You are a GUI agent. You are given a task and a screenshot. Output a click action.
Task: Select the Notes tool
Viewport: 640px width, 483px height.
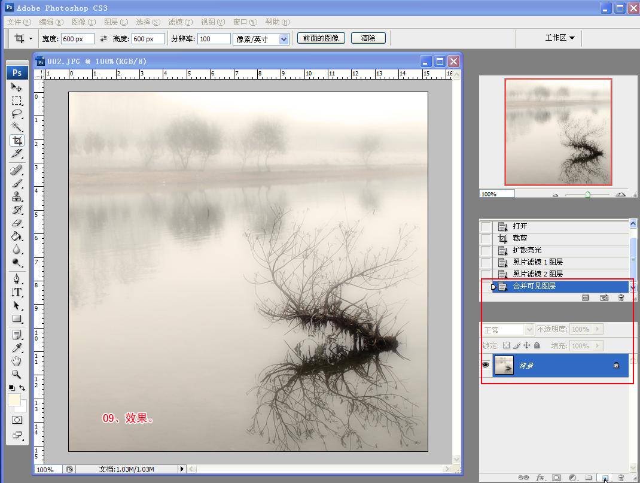click(x=17, y=335)
